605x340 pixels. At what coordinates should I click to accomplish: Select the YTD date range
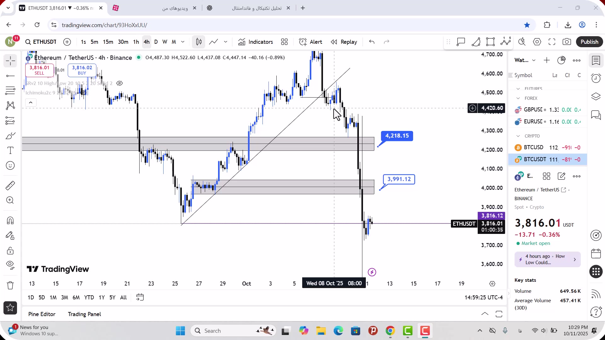(89, 297)
